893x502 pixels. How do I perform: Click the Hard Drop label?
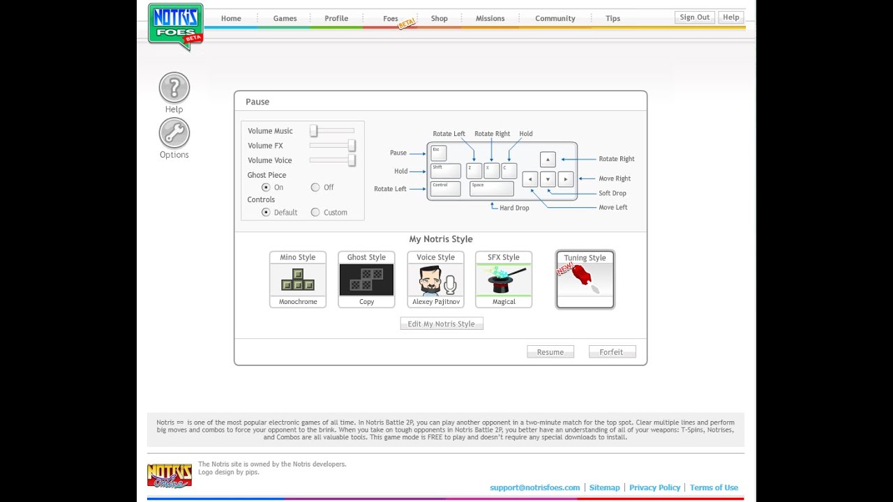pyautogui.click(x=515, y=208)
